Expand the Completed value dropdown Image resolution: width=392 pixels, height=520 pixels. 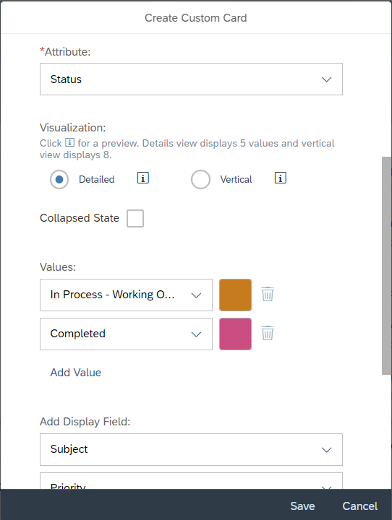[126, 334]
